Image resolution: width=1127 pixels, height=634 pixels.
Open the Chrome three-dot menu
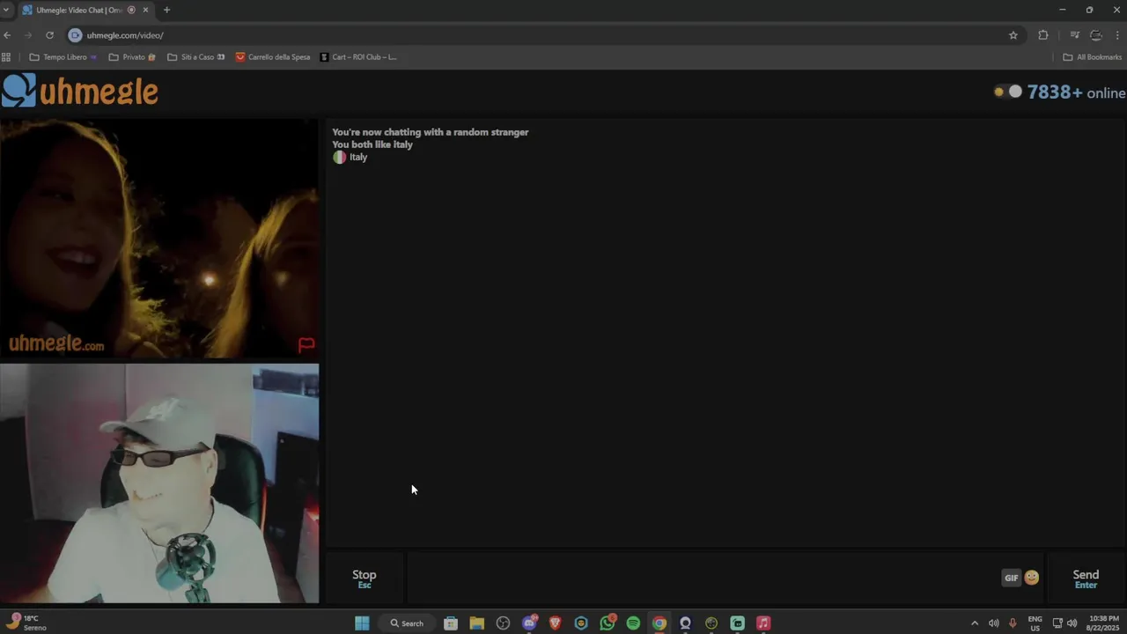(1118, 35)
